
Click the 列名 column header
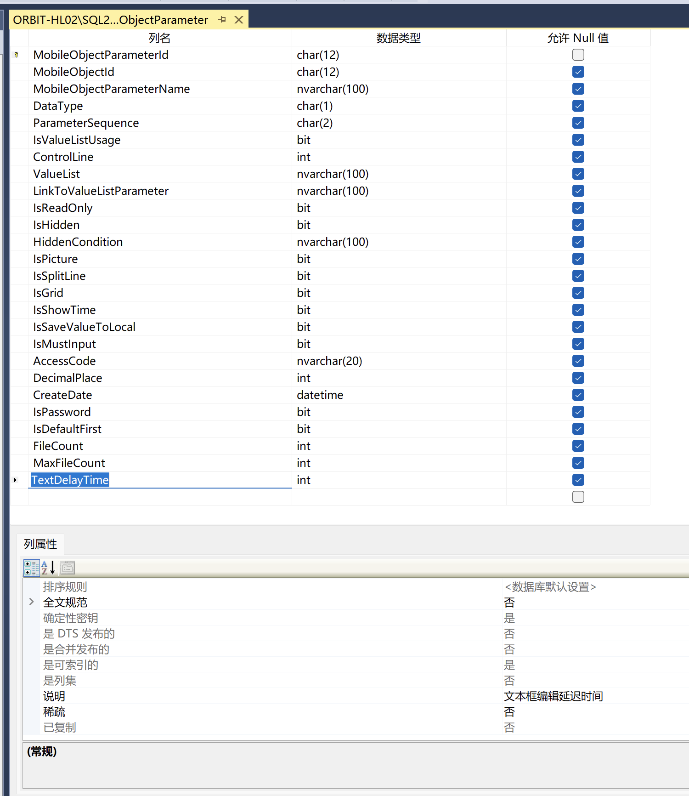pos(160,38)
